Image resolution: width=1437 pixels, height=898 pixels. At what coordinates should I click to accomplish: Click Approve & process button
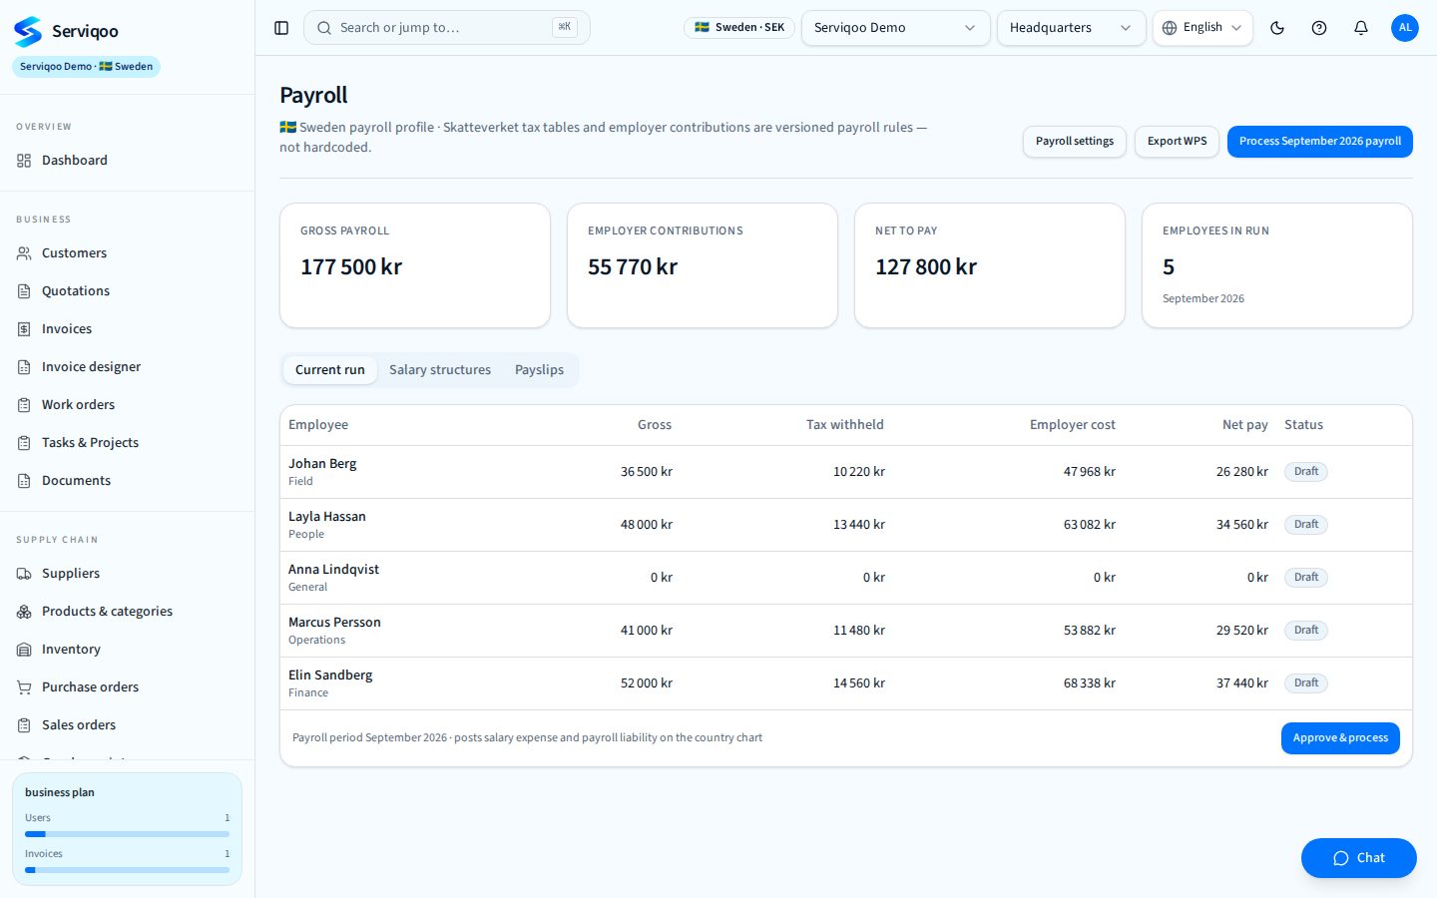point(1340,738)
